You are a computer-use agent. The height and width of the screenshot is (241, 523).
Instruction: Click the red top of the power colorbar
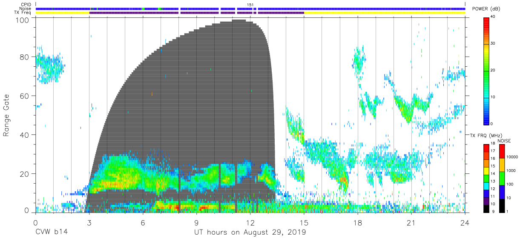click(487, 23)
